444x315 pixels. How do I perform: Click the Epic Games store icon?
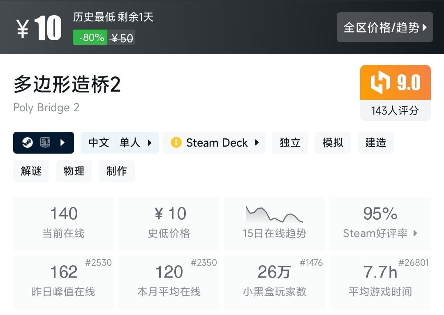[45, 143]
